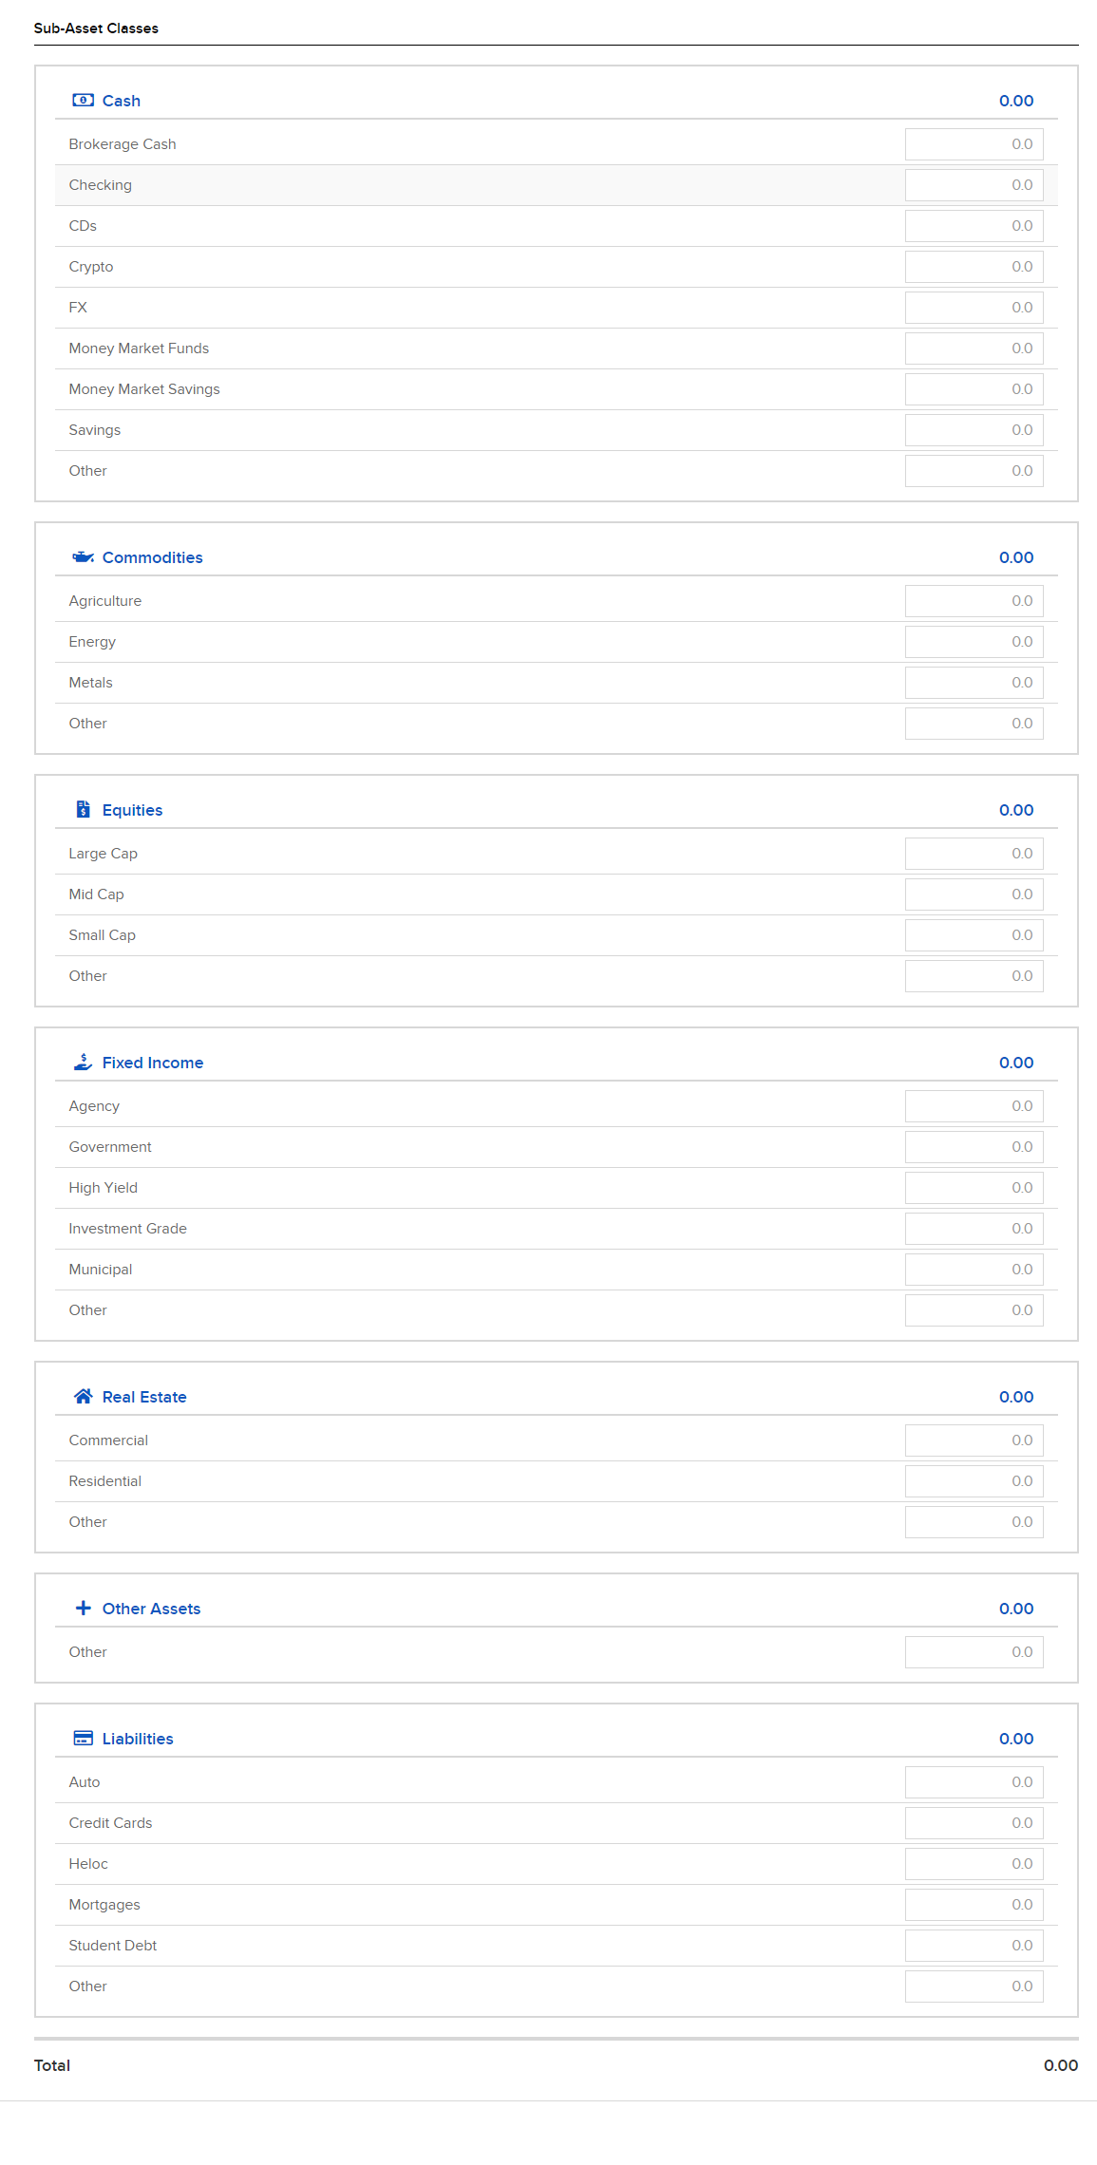Click the Municipal value input box
The image size is (1097, 2165).
click(x=974, y=1270)
